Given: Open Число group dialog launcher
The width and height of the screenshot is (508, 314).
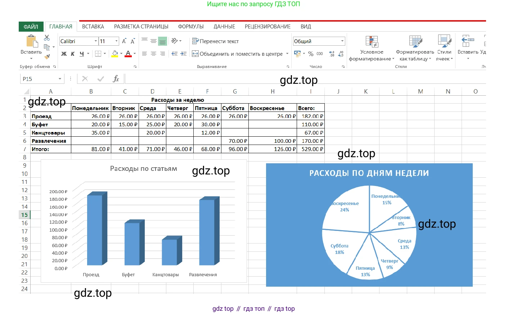Looking at the screenshot, I should click(343, 67).
